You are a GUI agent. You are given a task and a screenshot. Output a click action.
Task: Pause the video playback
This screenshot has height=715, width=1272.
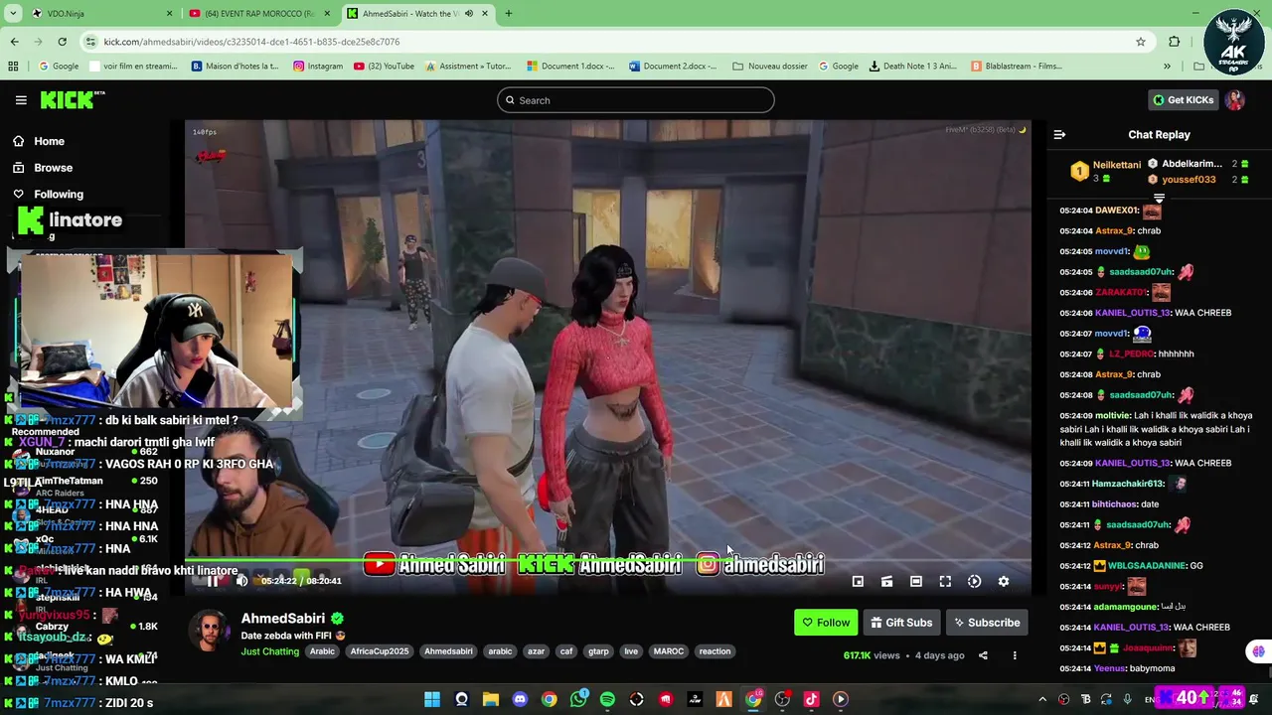[213, 581]
